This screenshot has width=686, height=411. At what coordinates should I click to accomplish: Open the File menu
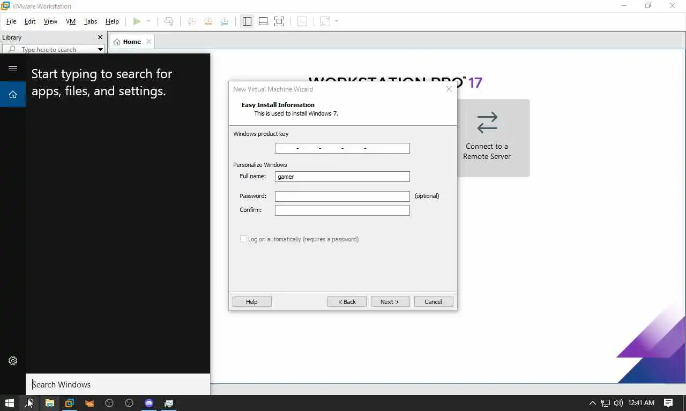click(11, 21)
